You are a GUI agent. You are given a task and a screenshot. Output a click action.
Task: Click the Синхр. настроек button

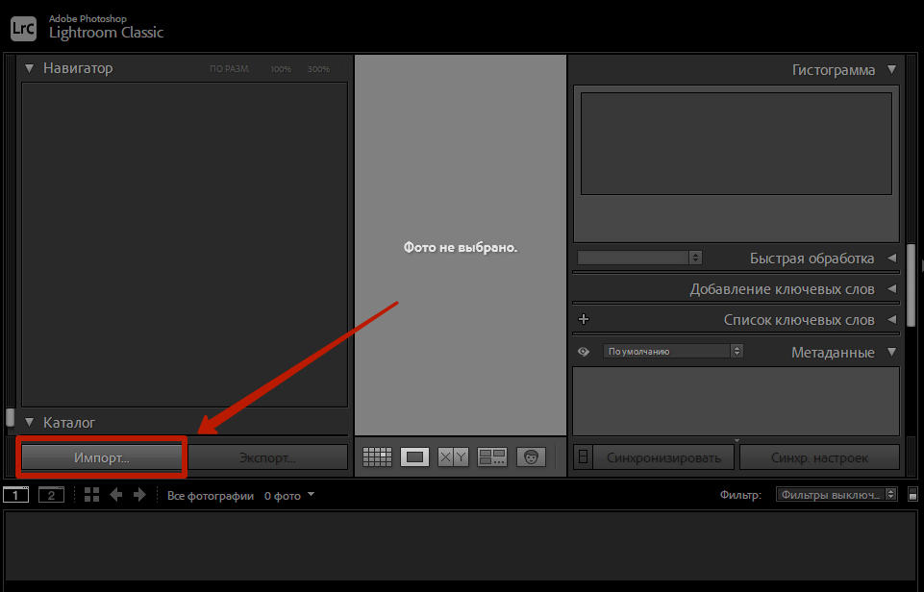tap(820, 457)
